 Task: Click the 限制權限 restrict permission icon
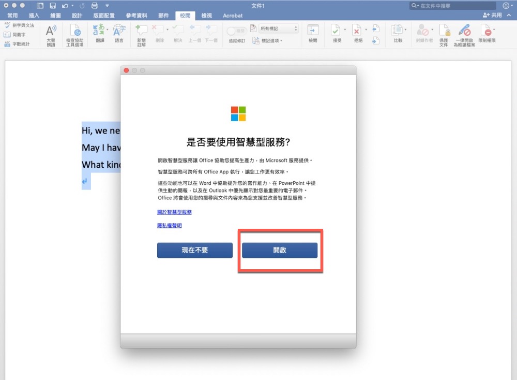click(x=486, y=31)
